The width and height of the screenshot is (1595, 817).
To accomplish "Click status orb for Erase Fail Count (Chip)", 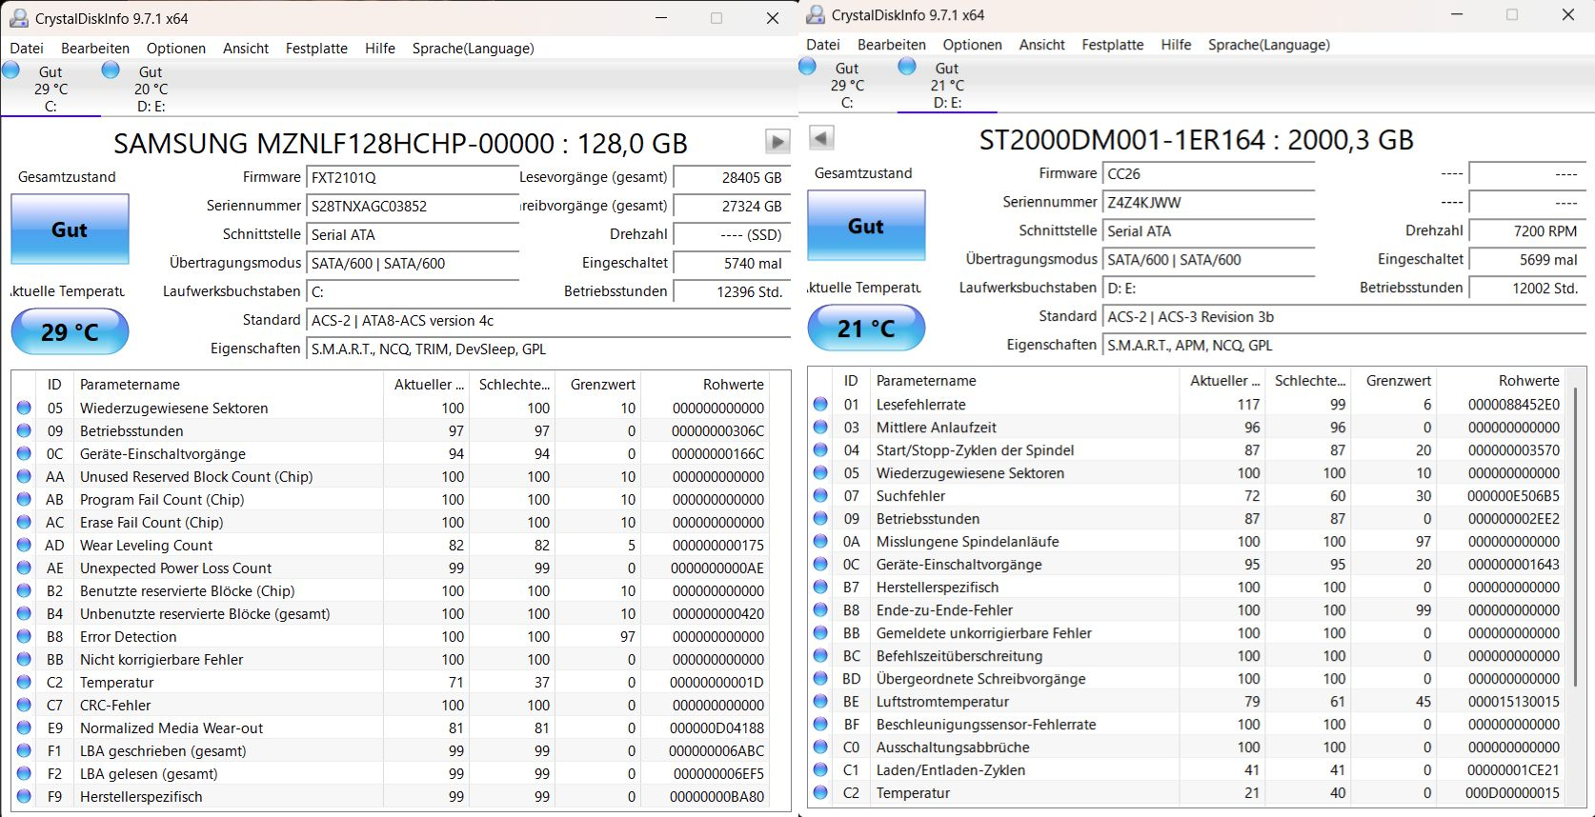I will tap(24, 522).
